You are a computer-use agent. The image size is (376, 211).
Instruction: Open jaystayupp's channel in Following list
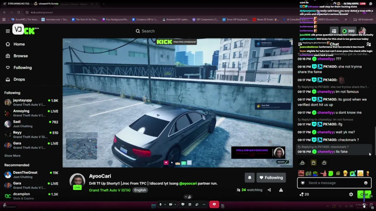pos(31,102)
